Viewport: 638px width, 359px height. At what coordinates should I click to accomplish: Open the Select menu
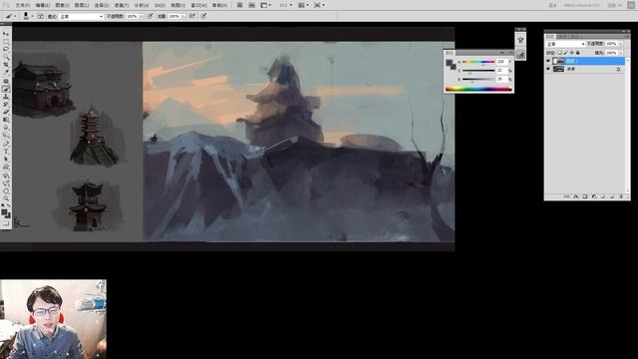(x=102, y=5)
